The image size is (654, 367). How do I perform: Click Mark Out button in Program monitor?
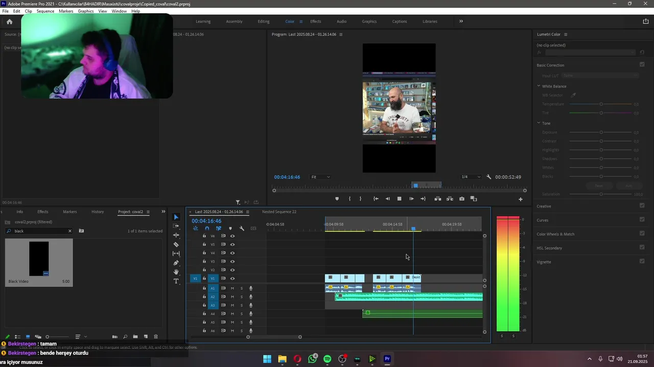click(360, 199)
